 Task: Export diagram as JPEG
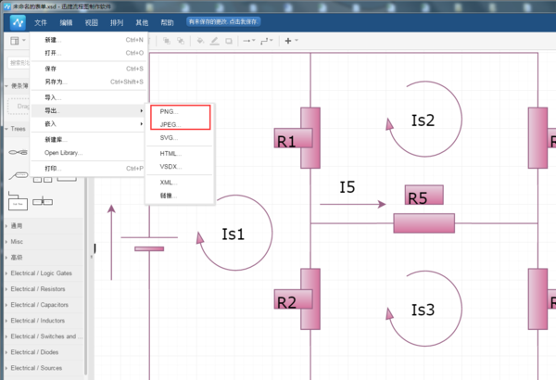[x=180, y=124]
